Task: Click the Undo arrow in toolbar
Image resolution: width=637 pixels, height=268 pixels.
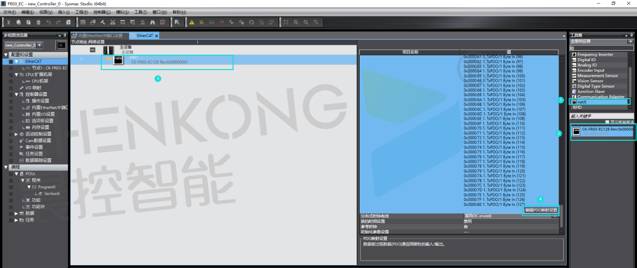Action: coord(48,22)
